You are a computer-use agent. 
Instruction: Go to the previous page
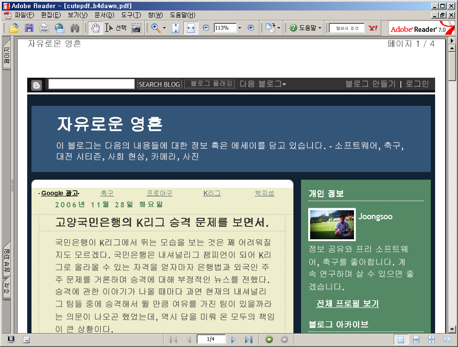[x=189, y=339]
